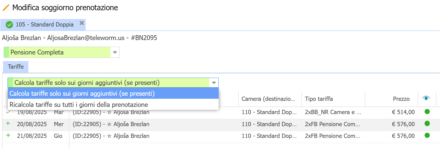Collapse the Calcola tariffe dropdown via its arrow
The width and height of the screenshot is (440, 149).
214,83
